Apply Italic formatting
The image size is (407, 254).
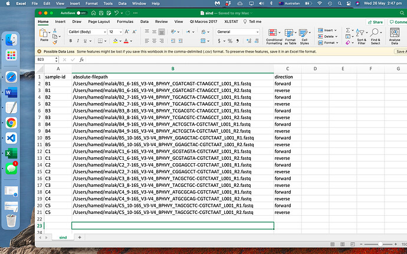tap(78, 41)
